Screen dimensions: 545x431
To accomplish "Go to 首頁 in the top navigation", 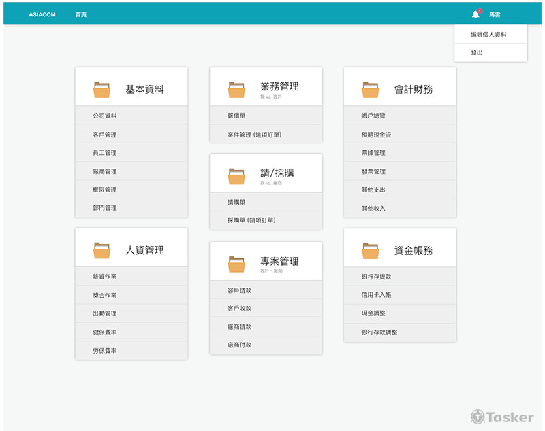I will tap(81, 14).
